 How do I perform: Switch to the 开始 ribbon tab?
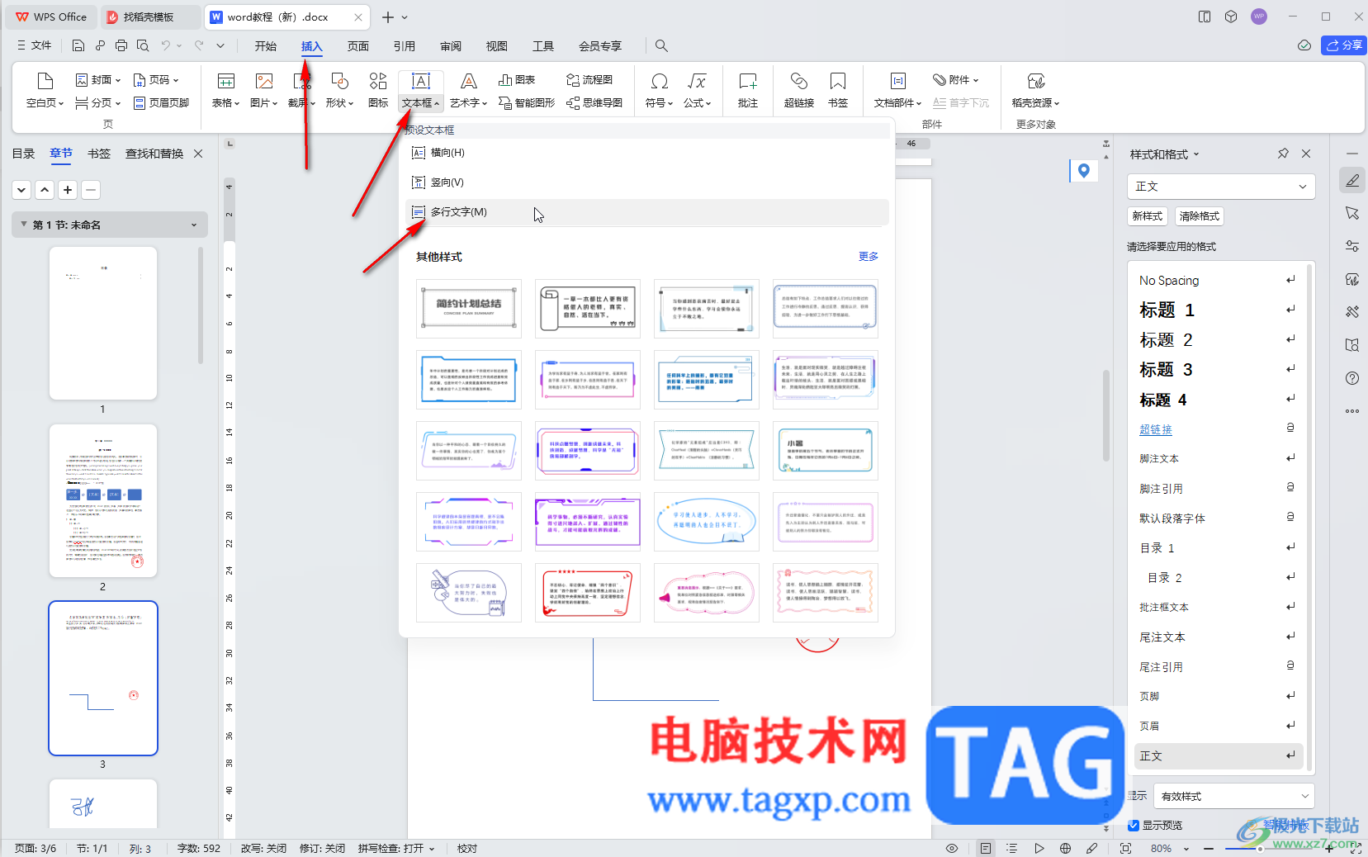(266, 46)
